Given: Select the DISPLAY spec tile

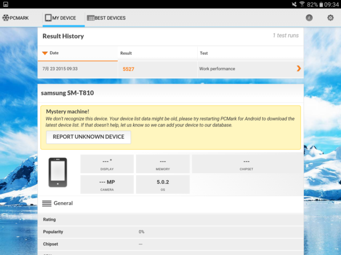Looking at the screenshot, I should pyautogui.click(x=107, y=164).
